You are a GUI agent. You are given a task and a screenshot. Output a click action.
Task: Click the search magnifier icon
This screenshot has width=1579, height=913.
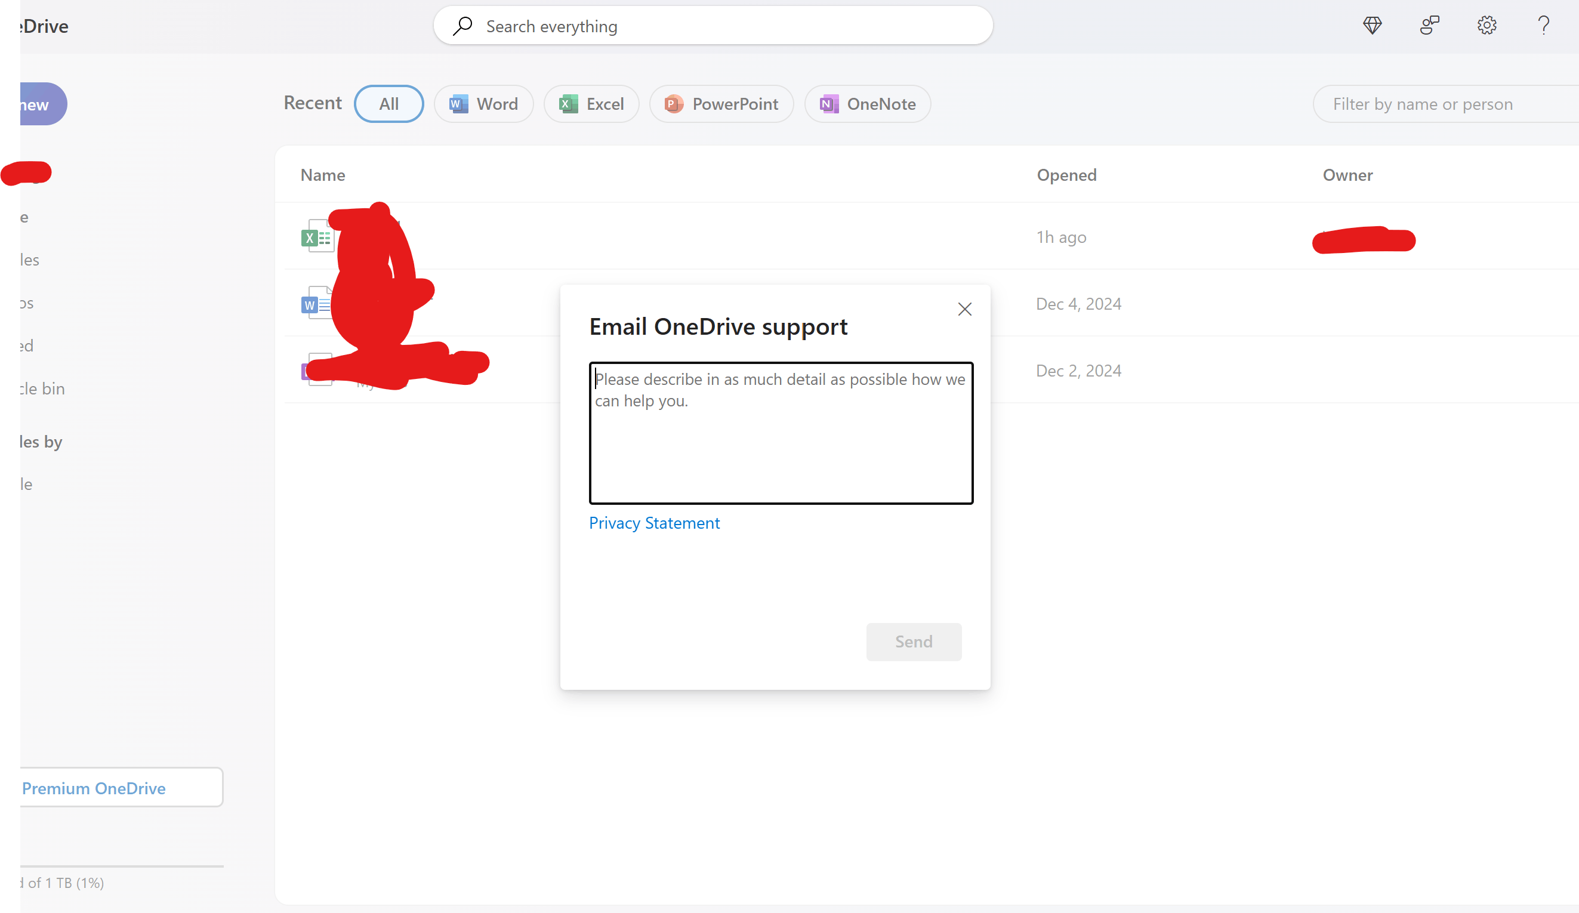tap(462, 26)
